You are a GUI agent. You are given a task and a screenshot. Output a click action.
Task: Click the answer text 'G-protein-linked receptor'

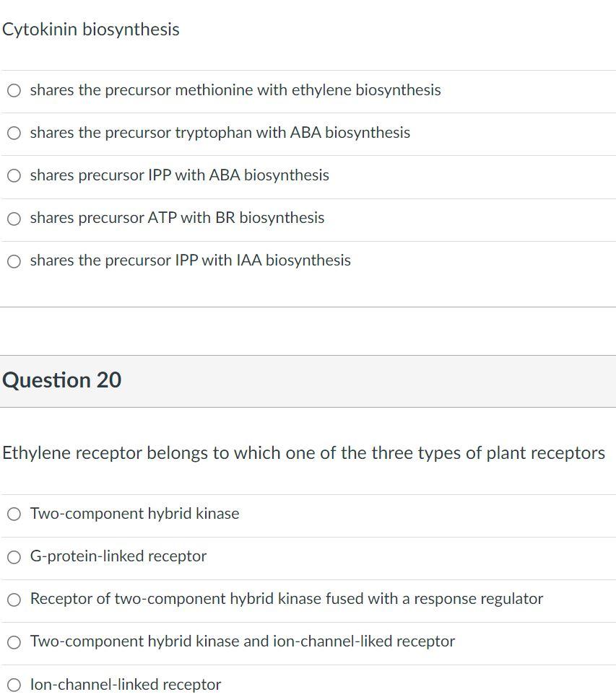coord(118,556)
